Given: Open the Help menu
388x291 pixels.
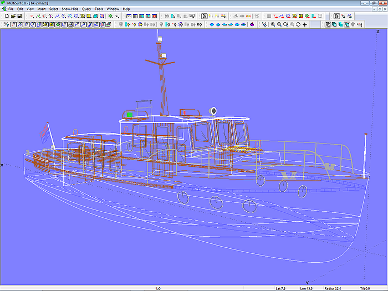Looking at the screenshot, I should [126, 9].
